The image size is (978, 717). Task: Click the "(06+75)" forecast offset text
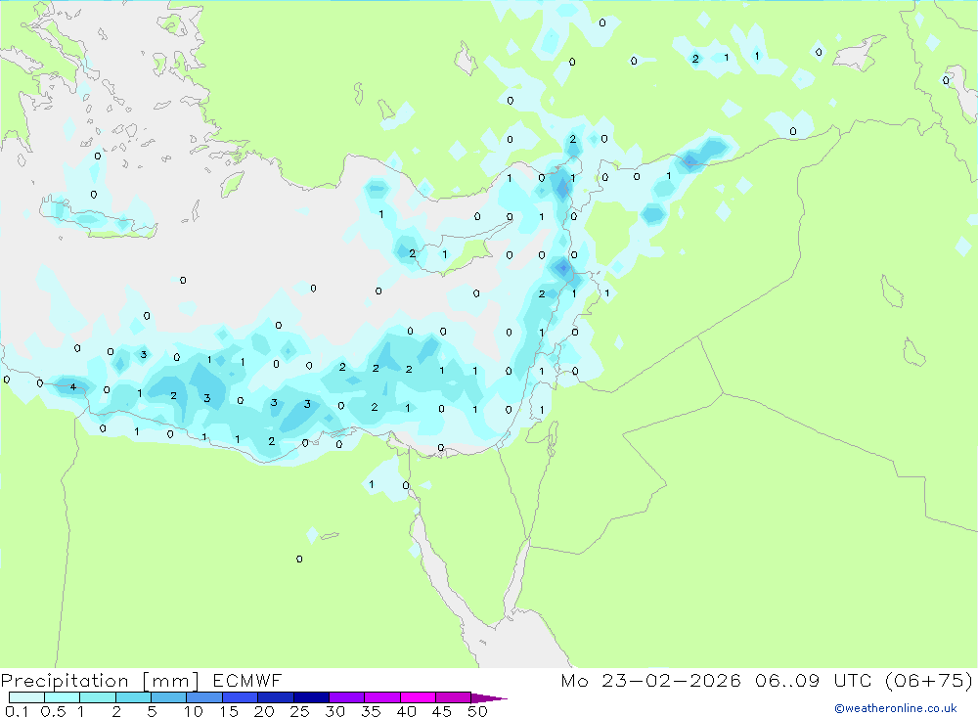pyautogui.click(x=929, y=680)
